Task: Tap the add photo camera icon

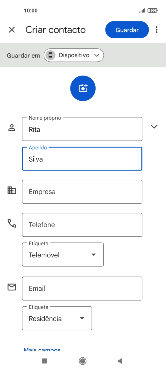Action: [x=83, y=88]
